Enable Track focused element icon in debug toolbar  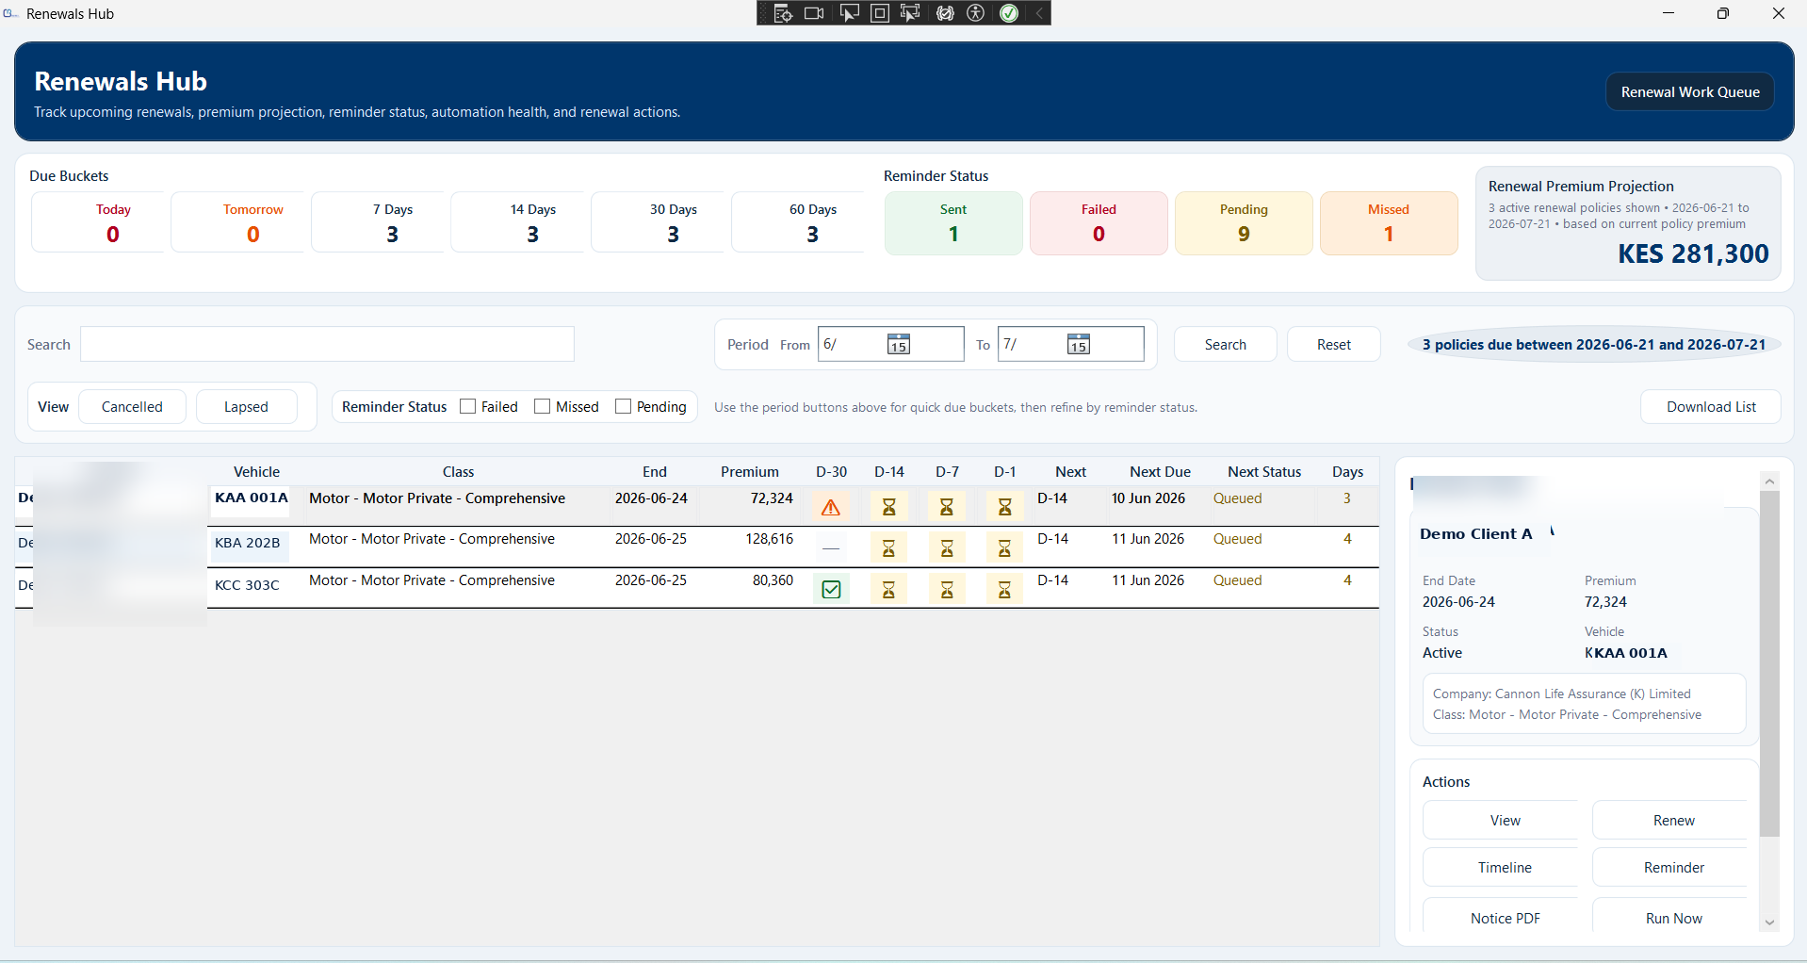tap(911, 13)
